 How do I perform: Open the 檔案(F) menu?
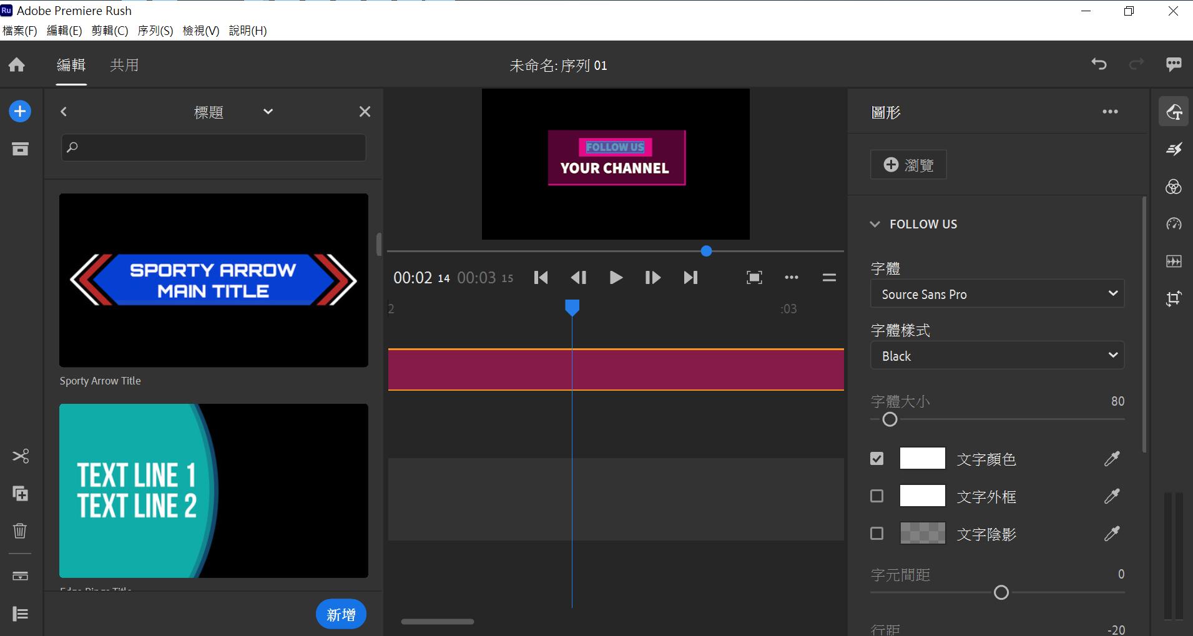tap(20, 31)
